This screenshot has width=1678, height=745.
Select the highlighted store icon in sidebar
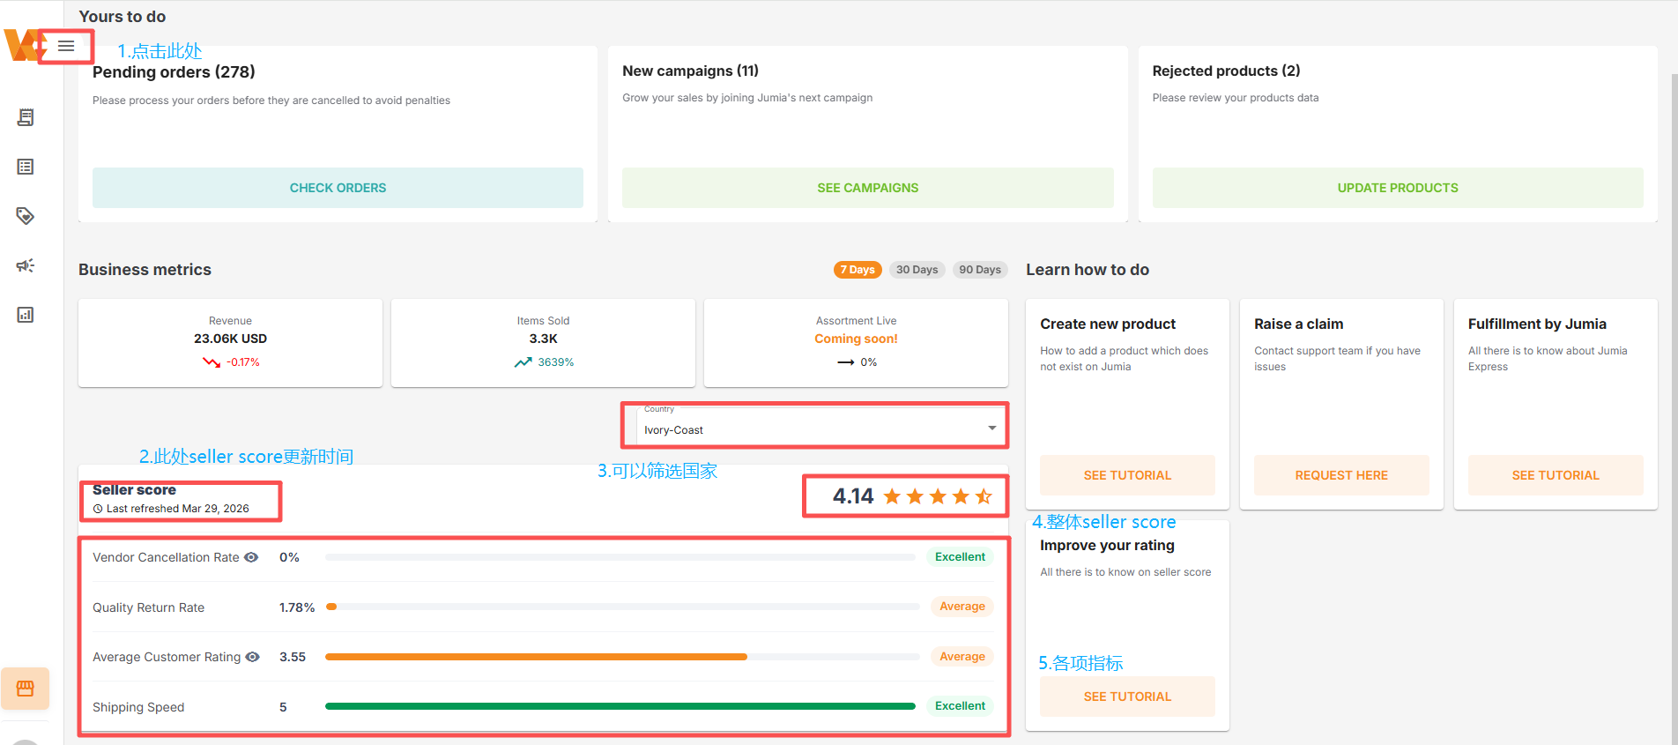(x=26, y=689)
